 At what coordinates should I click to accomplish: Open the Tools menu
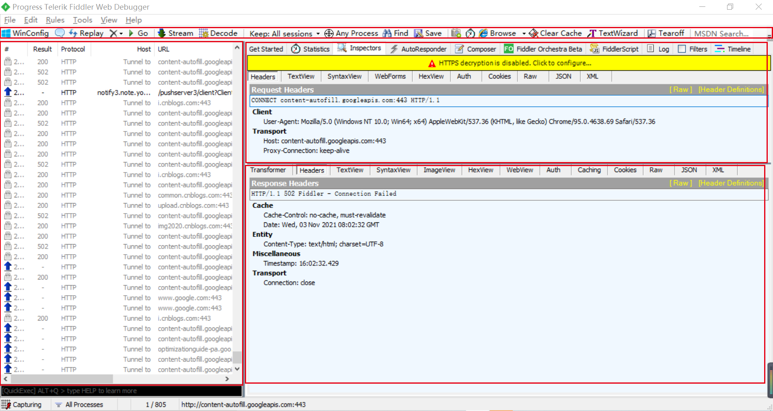[x=83, y=20]
